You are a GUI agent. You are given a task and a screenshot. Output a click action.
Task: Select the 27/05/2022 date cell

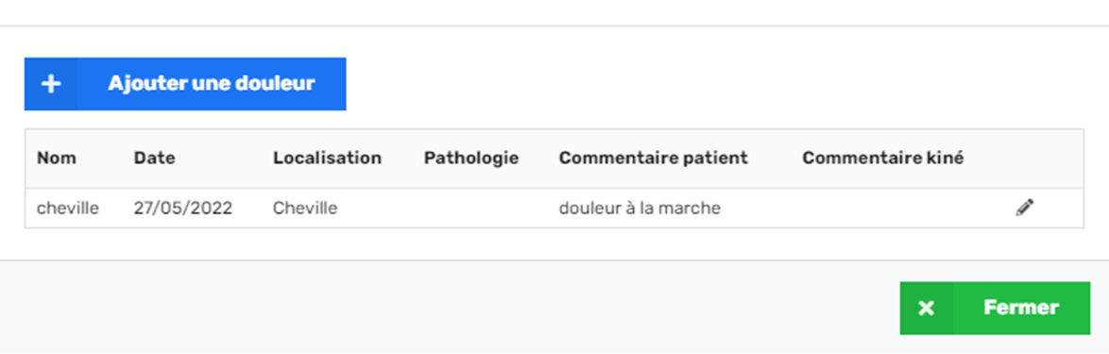point(183,209)
